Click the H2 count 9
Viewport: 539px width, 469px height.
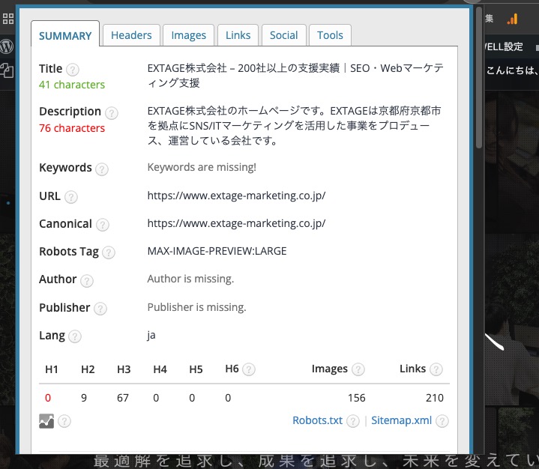84,398
